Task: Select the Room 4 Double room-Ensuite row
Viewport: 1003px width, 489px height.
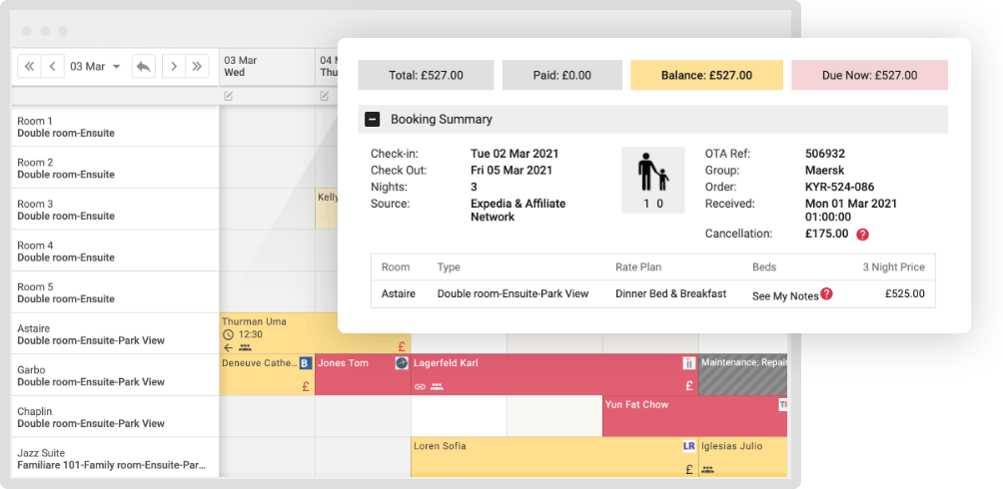Action: 115,250
